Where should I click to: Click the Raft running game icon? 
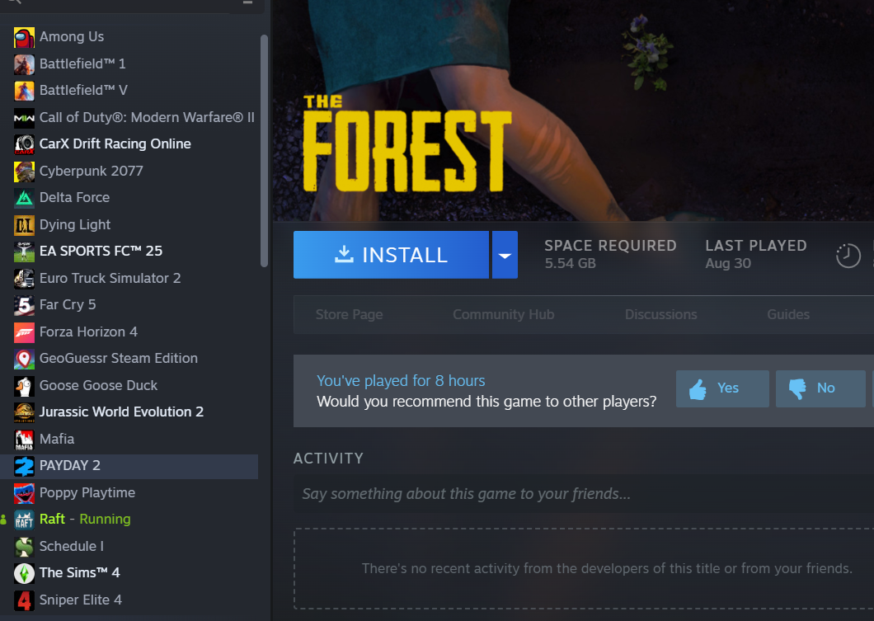click(x=24, y=520)
